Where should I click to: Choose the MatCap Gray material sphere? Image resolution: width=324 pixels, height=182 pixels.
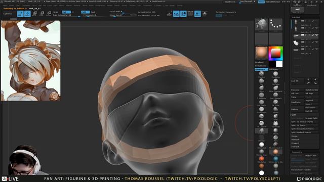coord(261,152)
